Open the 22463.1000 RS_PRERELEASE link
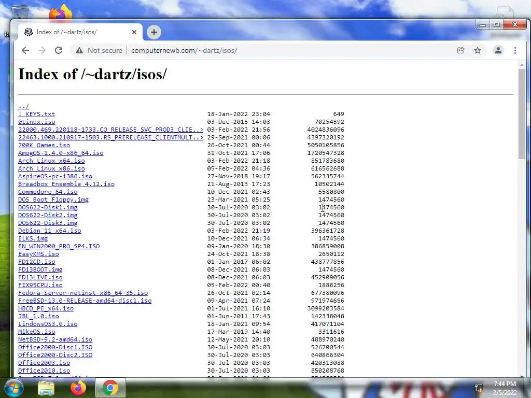The height and width of the screenshot is (398, 531). [111, 137]
